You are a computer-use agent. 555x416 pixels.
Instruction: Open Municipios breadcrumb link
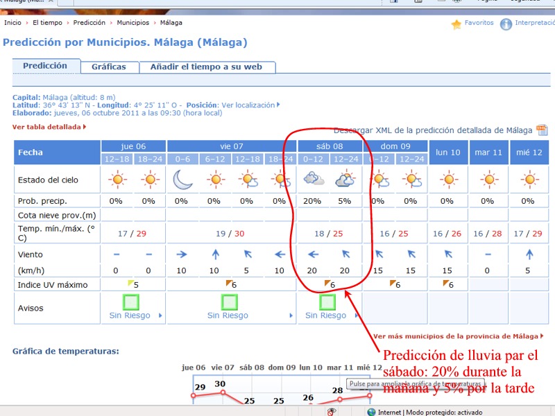pyautogui.click(x=133, y=23)
